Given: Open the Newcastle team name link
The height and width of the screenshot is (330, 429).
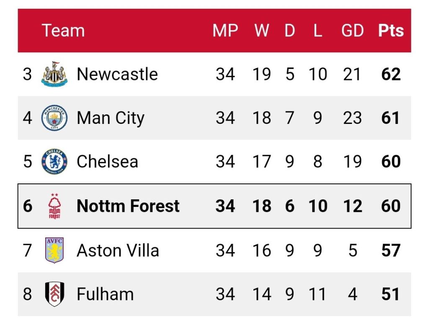Looking at the screenshot, I should pyautogui.click(x=117, y=74).
